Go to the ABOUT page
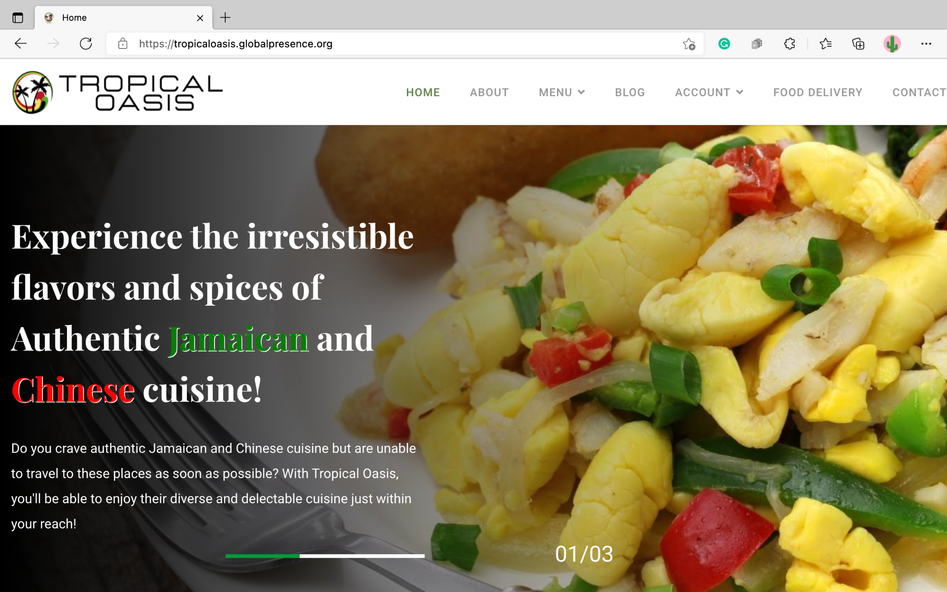The height and width of the screenshot is (592, 947). coord(489,92)
